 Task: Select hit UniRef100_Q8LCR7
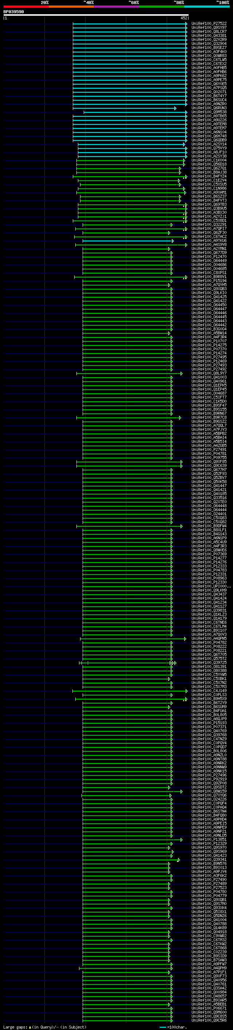[x=209, y=31]
